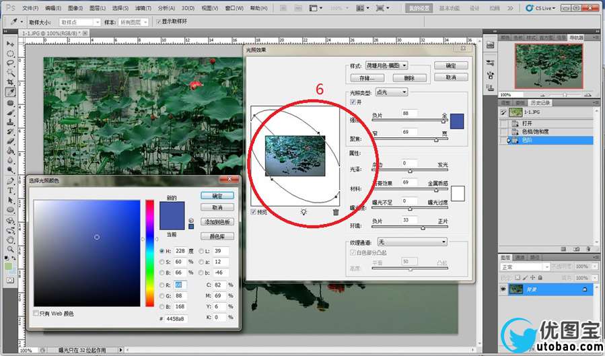Click the blue light color swatch
Image resolution: width=605 pixels, height=356 pixels.
click(x=456, y=121)
